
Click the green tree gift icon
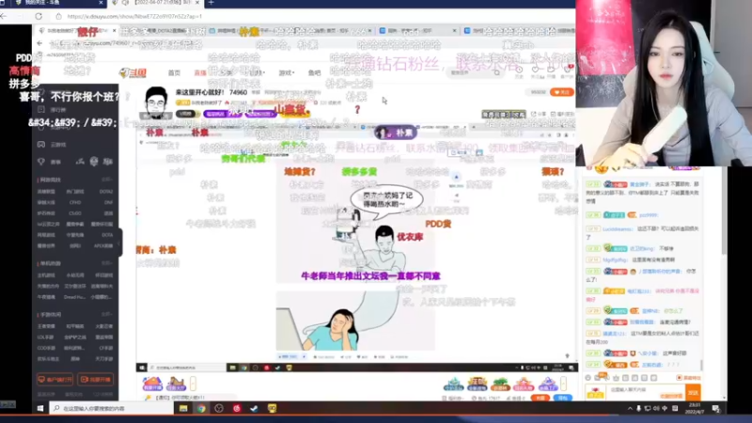click(x=500, y=384)
